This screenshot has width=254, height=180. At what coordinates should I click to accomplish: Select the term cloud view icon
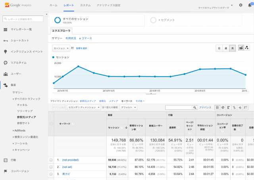pyautogui.click(x=240, y=107)
